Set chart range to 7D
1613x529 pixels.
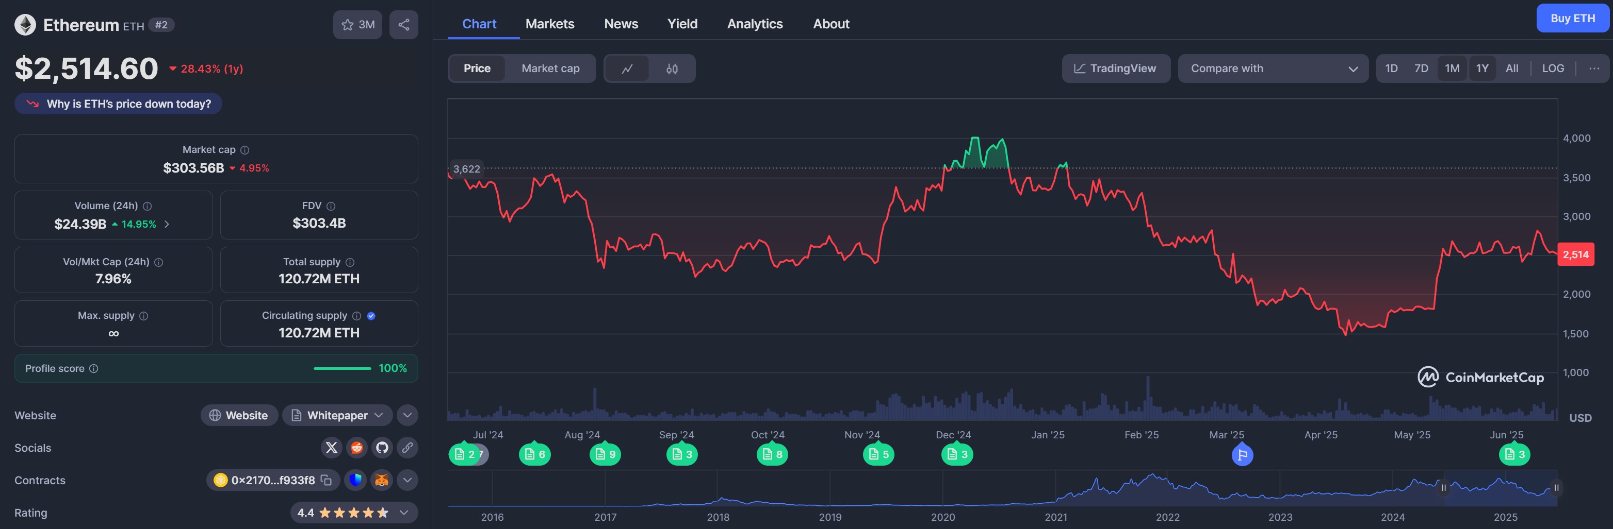1422,69
